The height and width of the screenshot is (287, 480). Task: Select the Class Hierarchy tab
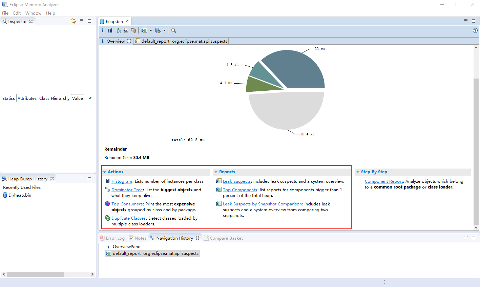pyautogui.click(x=54, y=98)
